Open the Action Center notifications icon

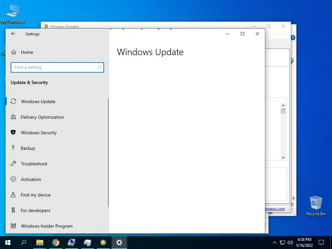point(321,243)
